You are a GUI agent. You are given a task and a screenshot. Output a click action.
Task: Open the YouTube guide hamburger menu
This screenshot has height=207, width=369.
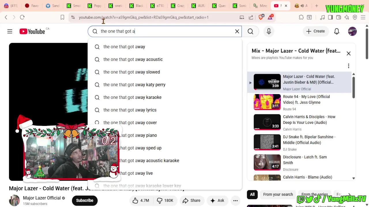click(10, 31)
